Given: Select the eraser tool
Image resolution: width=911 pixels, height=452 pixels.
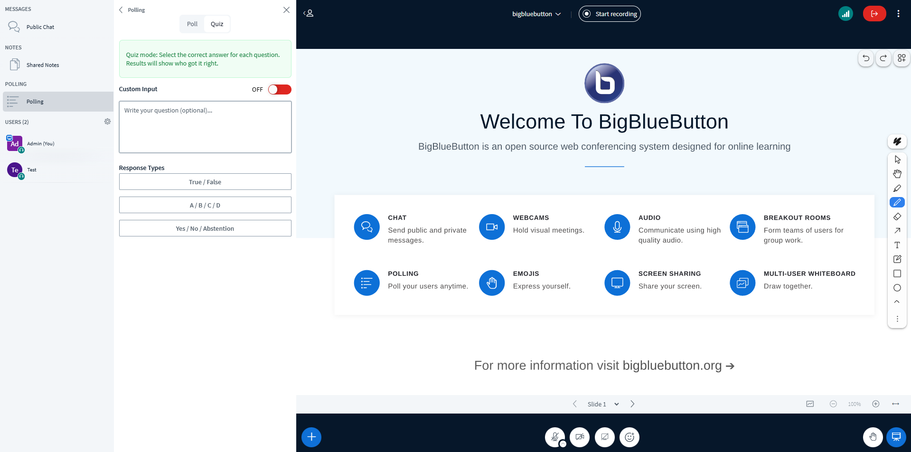Looking at the screenshot, I should click(897, 217).
